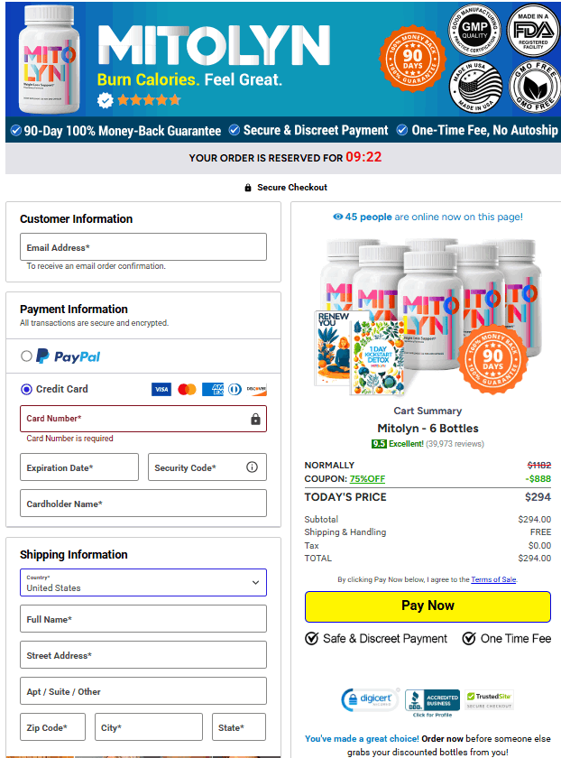This screenshot has width=561, height=758.
Task: Open the BBB Accredited Business badge
Action: 432,700
